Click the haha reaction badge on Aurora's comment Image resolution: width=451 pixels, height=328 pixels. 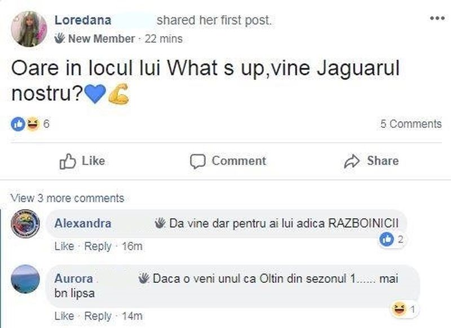(405, 309)
